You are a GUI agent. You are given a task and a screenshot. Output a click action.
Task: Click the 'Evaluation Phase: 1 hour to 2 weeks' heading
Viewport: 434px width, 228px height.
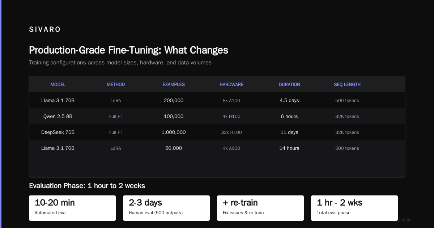[87, 186]
